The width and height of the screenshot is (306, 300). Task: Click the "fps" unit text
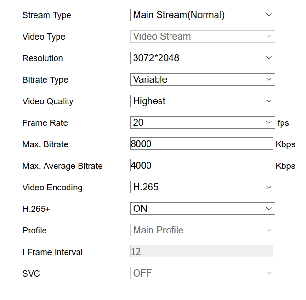click(283, 123)
